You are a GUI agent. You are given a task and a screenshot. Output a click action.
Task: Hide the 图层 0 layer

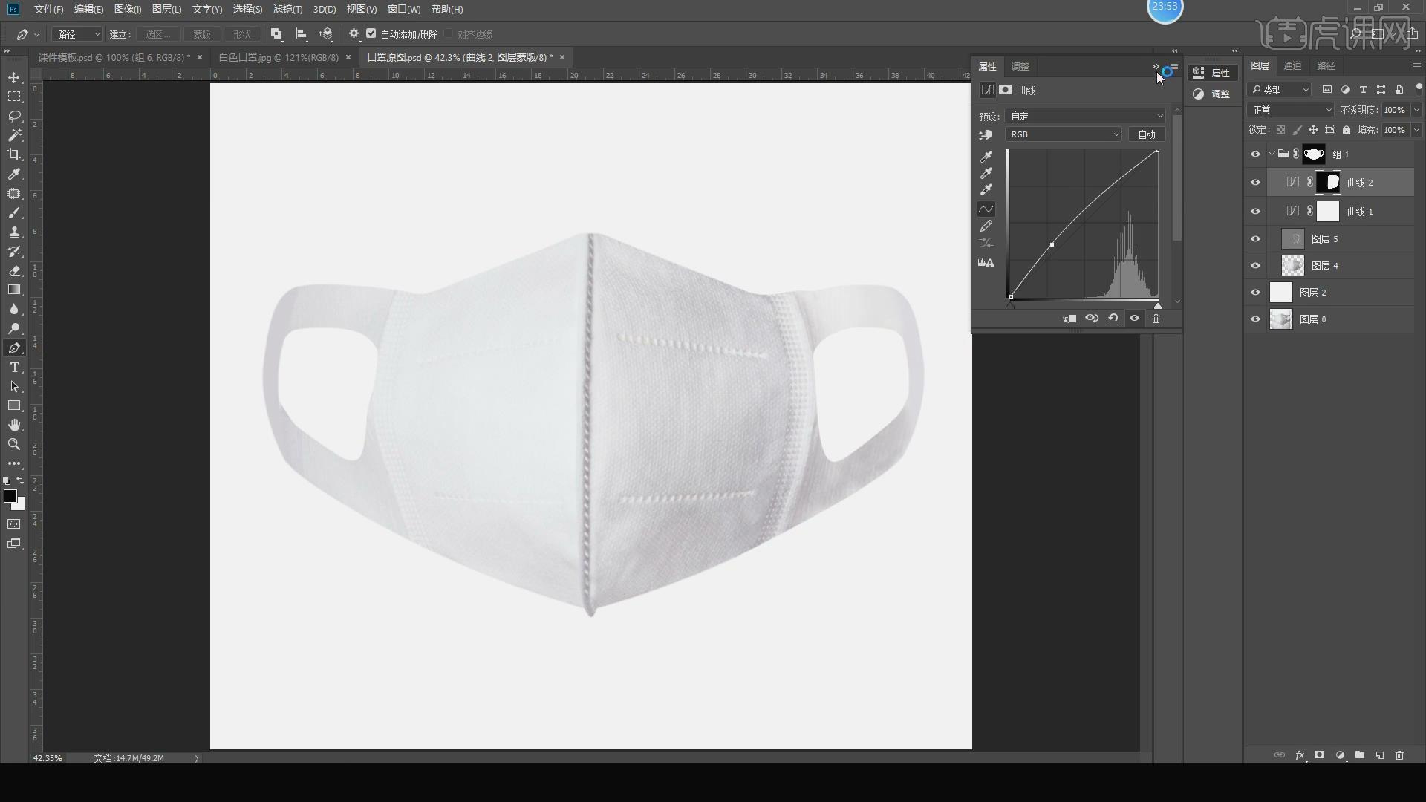coord(1256,319)
